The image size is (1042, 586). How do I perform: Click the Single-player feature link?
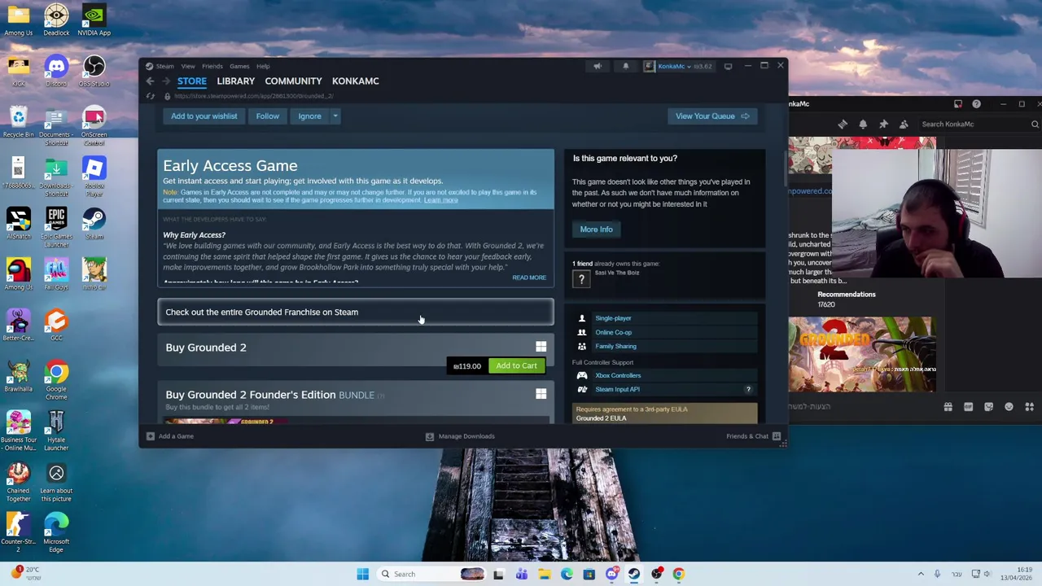613,318
